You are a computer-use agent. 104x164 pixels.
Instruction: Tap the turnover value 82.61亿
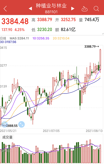tap(68, 30)
